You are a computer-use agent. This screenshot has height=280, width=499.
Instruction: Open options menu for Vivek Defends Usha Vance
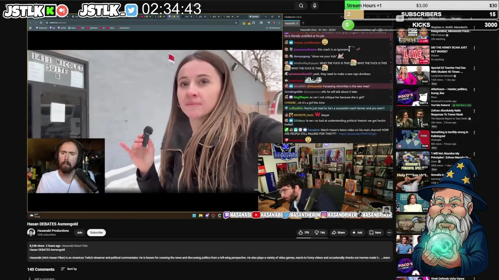(x=474, y=278)
